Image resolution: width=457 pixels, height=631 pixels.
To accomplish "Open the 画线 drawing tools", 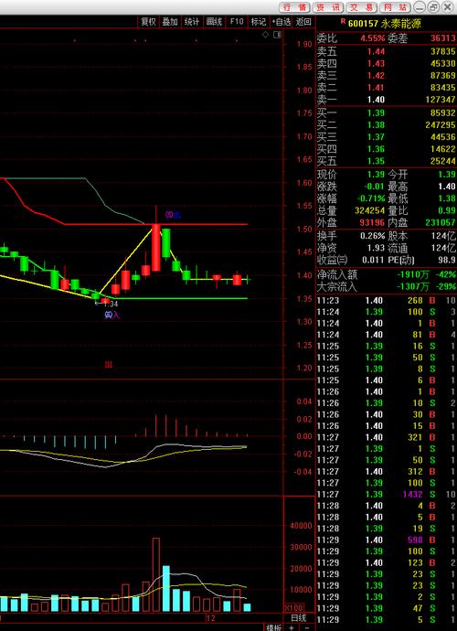I will tap(214, 22).
